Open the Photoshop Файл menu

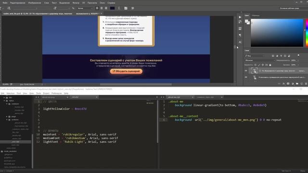pyautogui.click(x=5, y=3)
